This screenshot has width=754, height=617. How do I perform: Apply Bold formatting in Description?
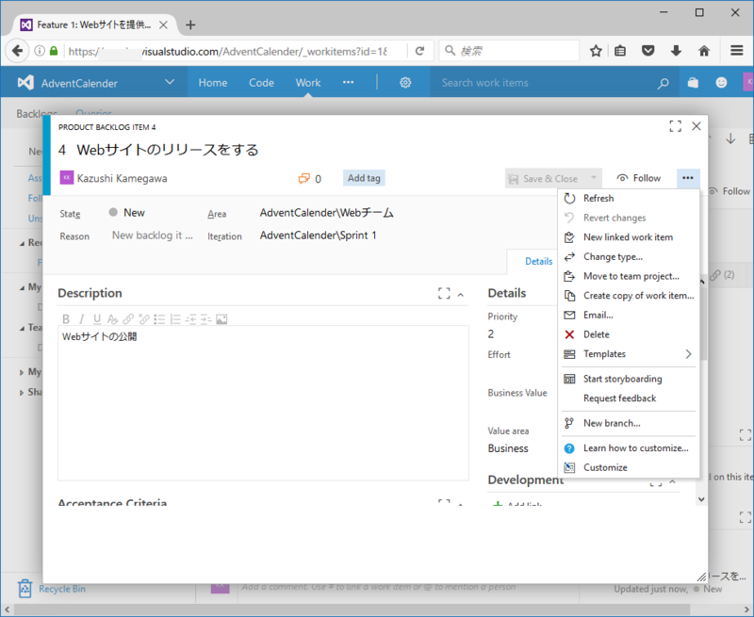pos(66,319)
